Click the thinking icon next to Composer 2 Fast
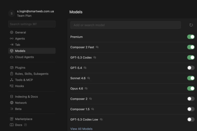Screen dimensions: 197x131 click(97, 47)
